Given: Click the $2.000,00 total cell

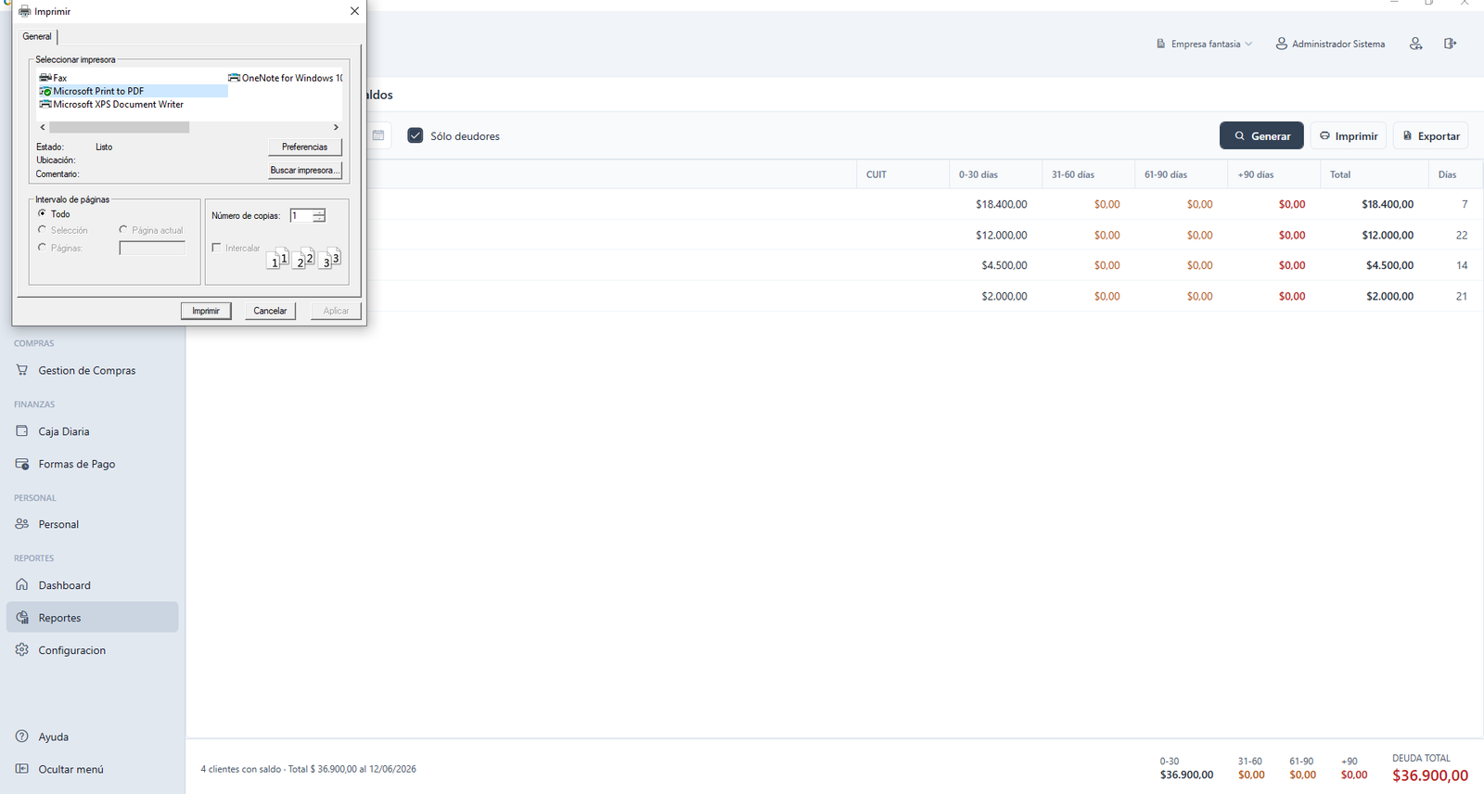Looking at the screenshot, I should 1389,296.
